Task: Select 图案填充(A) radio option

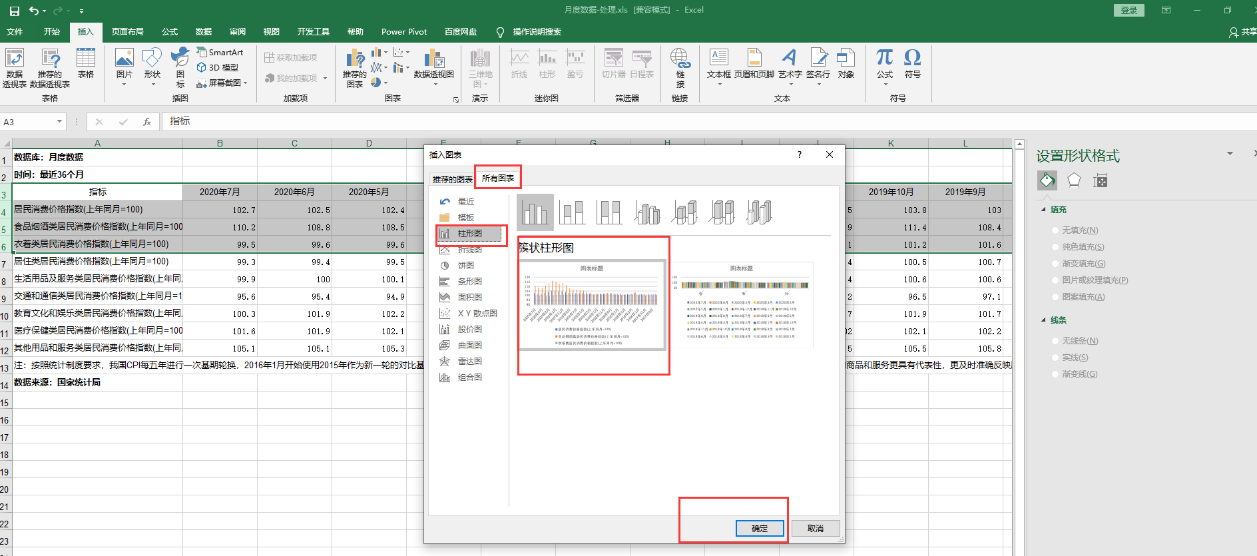Action: 1078,297
